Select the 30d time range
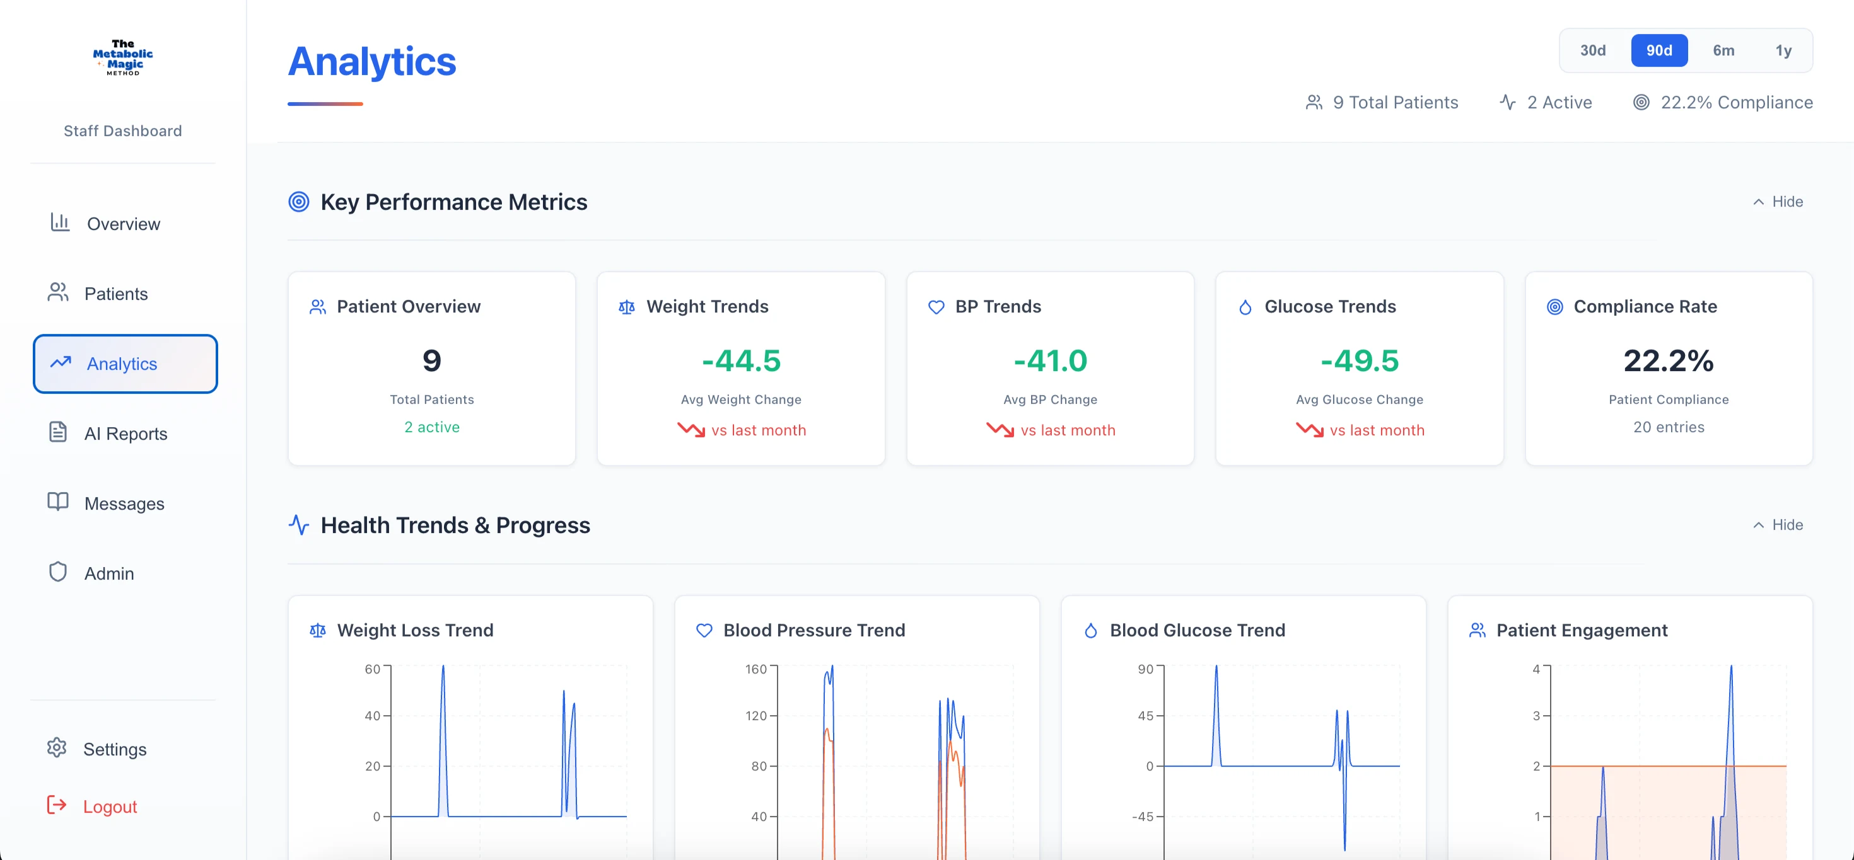Screen dimensions: 1854x860 1593,50
